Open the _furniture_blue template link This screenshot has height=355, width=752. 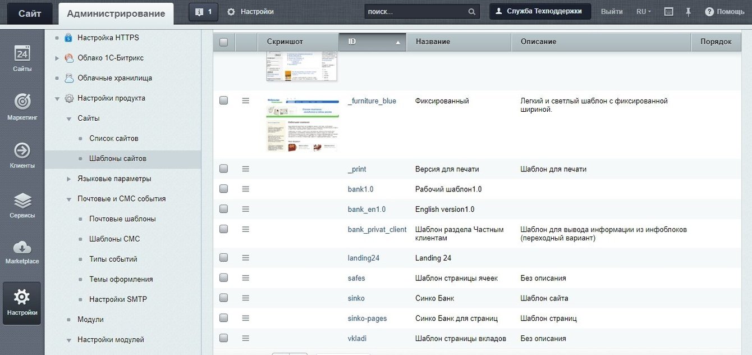[x=372, y=101]
